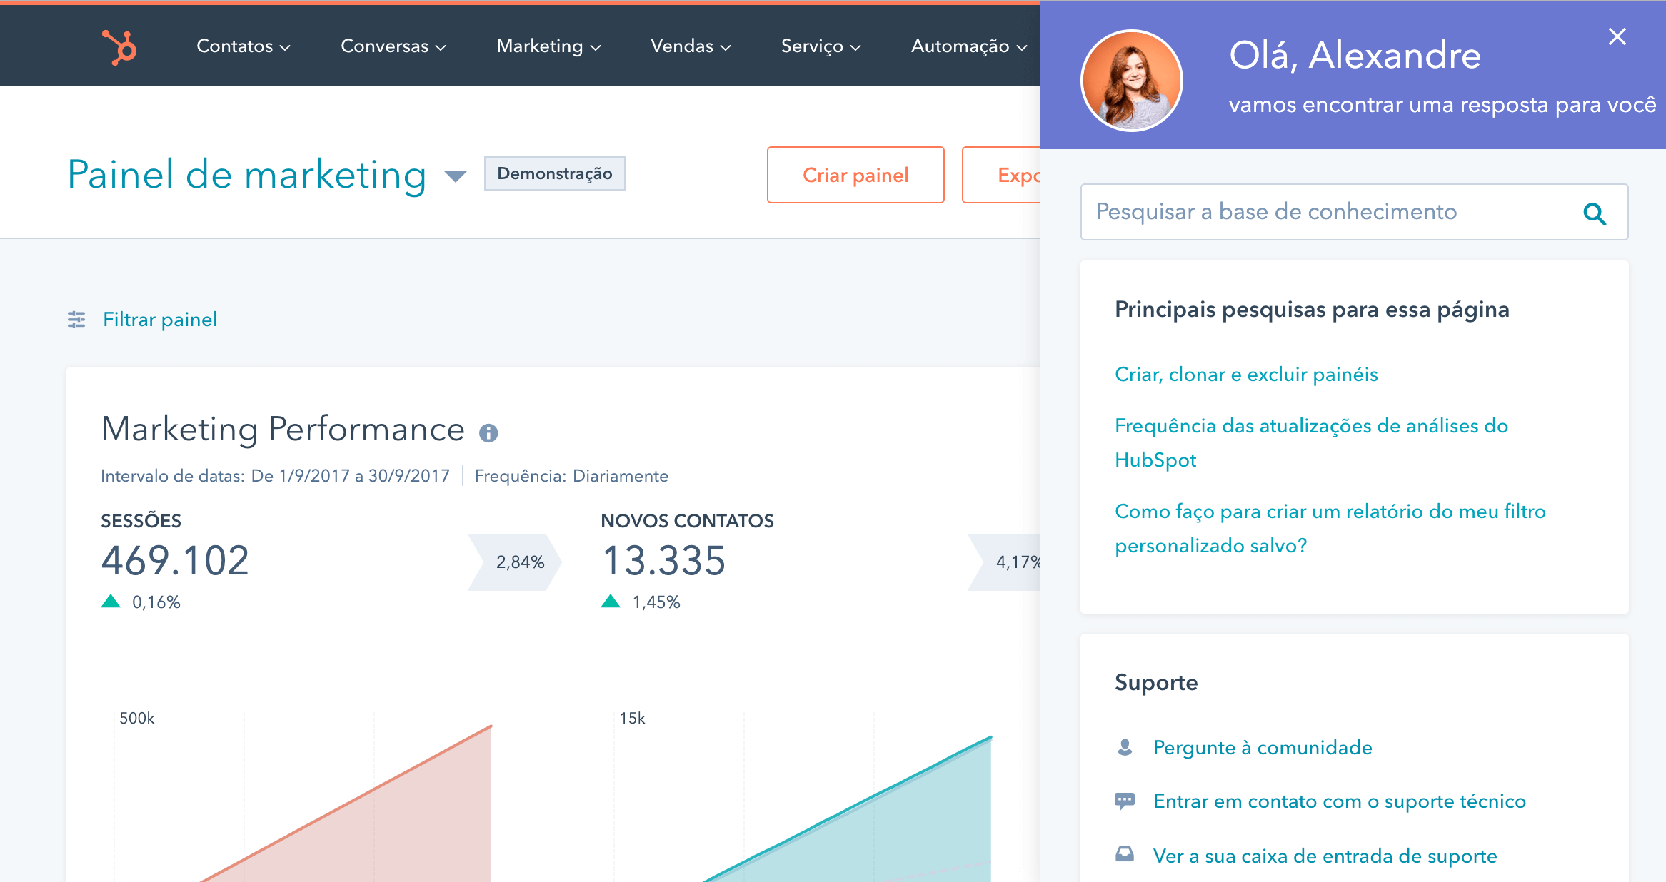Click the filter sliders icon
The image size is (1666, 882).
pos(76,320)
